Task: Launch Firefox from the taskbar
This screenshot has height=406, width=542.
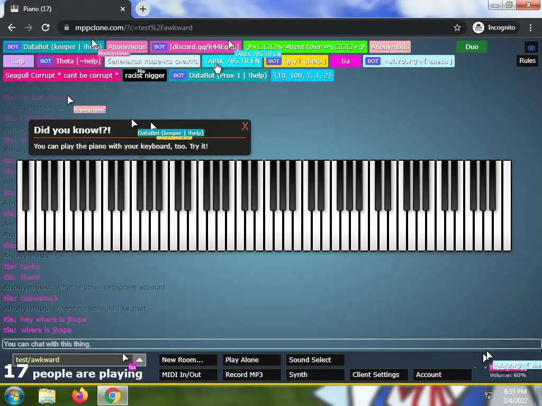Action: click(x=80, y=396)
